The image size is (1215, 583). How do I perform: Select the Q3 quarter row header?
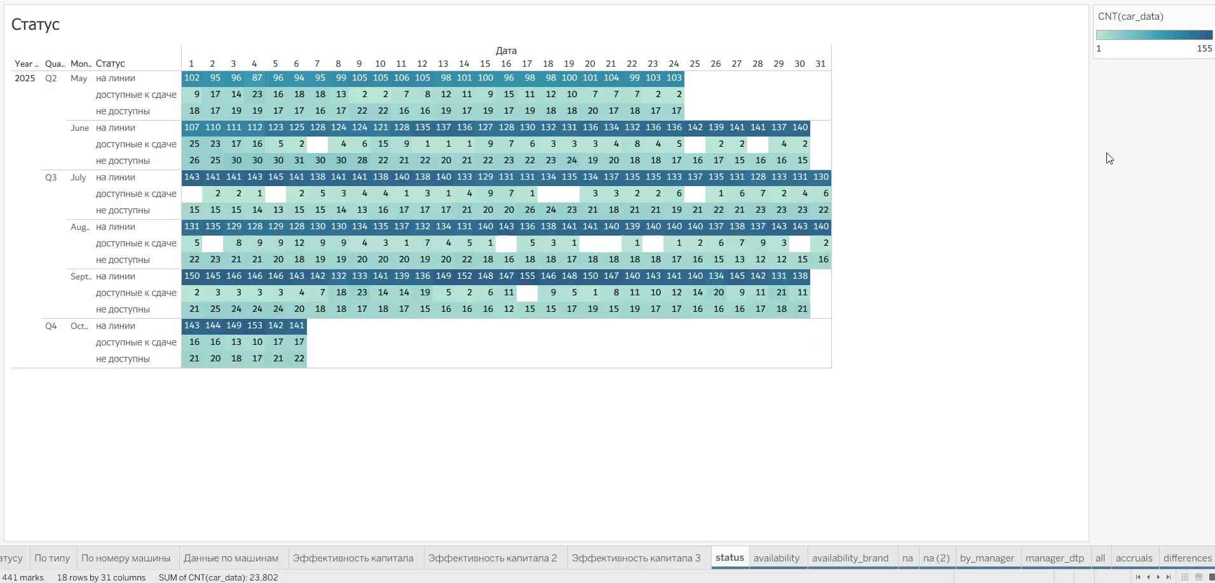(x=51, y=177)
